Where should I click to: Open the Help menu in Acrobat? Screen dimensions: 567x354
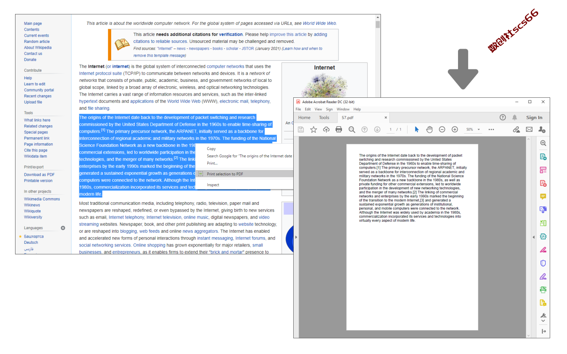[357, 109]
